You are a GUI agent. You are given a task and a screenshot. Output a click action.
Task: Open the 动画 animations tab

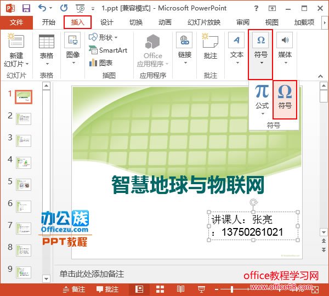[165, 22]
